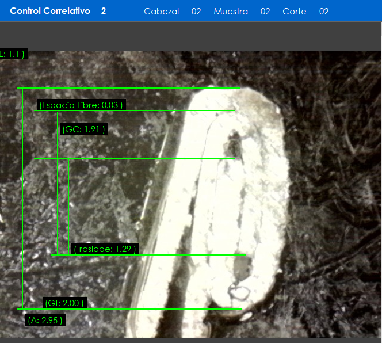The width and height of the screenshot is (382, 343).
Task: Select the 02 value next to Muestra
Action: pos(265,12)
